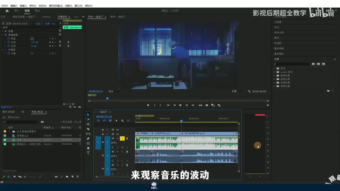Toggle V2 track output eye
The image size is (340, 191).
117,134
